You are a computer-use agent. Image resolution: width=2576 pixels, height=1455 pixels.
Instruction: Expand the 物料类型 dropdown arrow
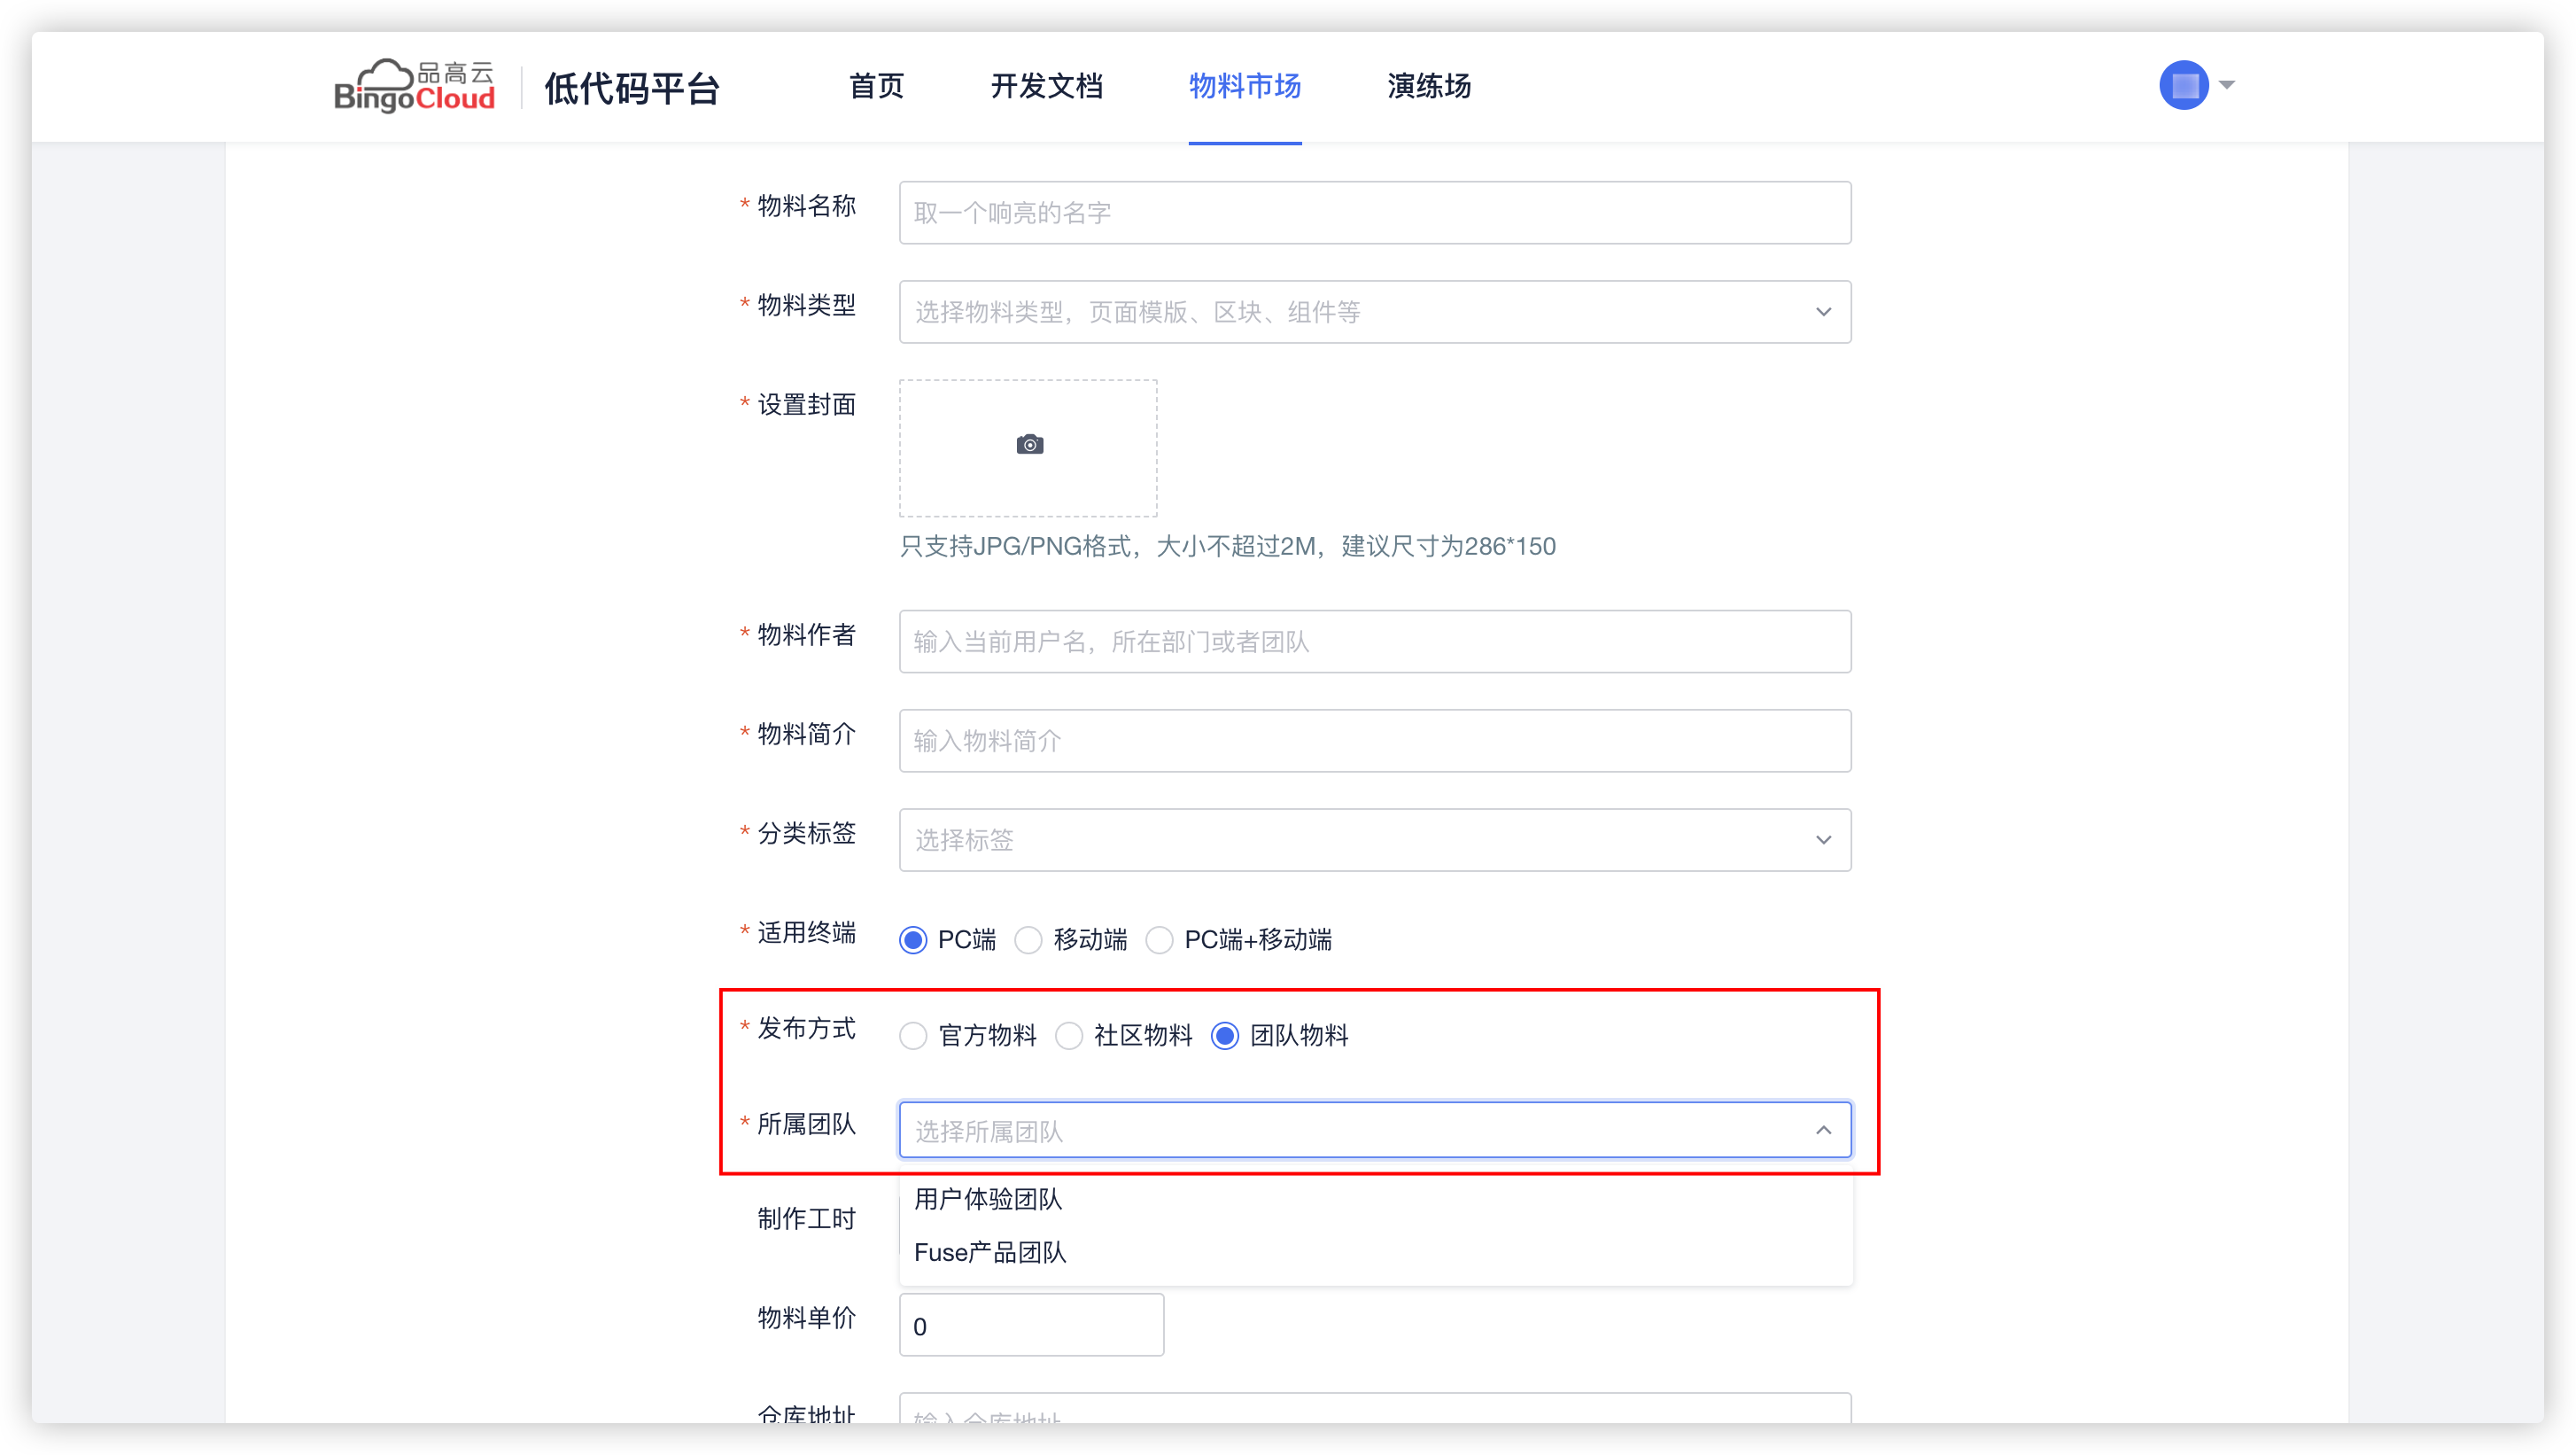(x=1823, y=312)
